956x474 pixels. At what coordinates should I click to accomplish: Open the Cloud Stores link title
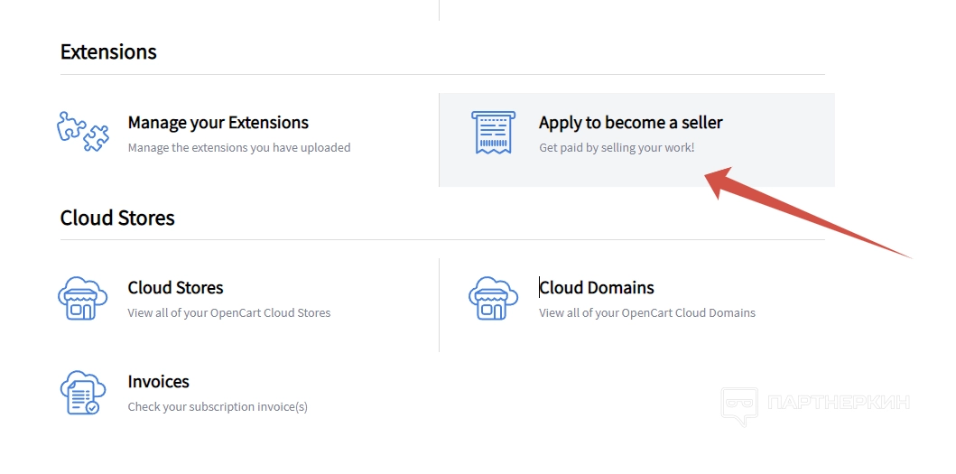point(175,288)
